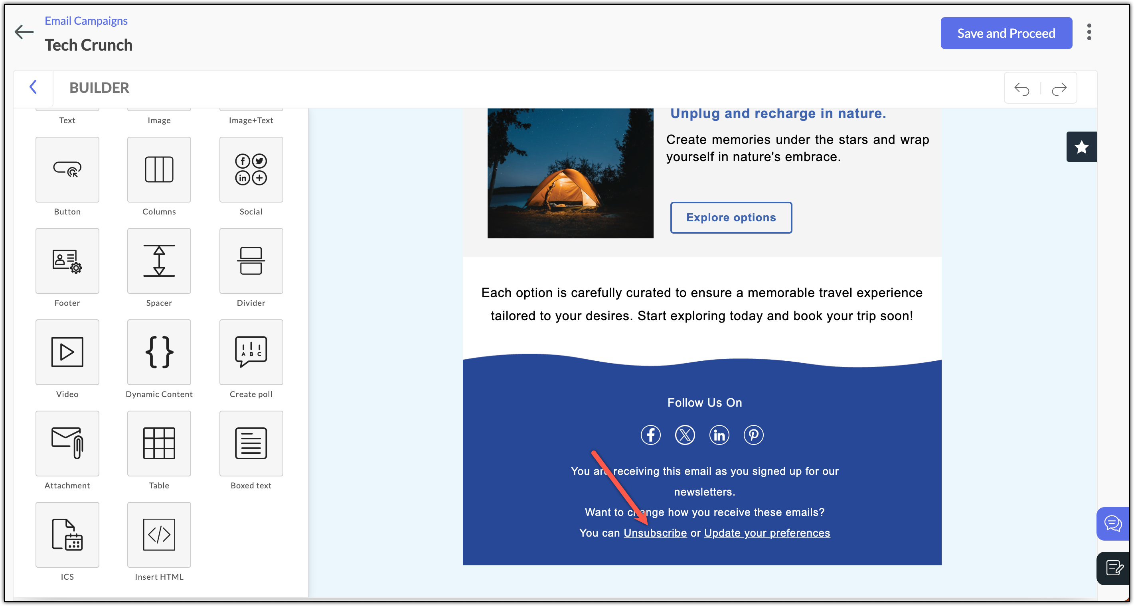Choose the Insert HTML block
Screen dimensions: 1134x606
(x=159, y=535)
